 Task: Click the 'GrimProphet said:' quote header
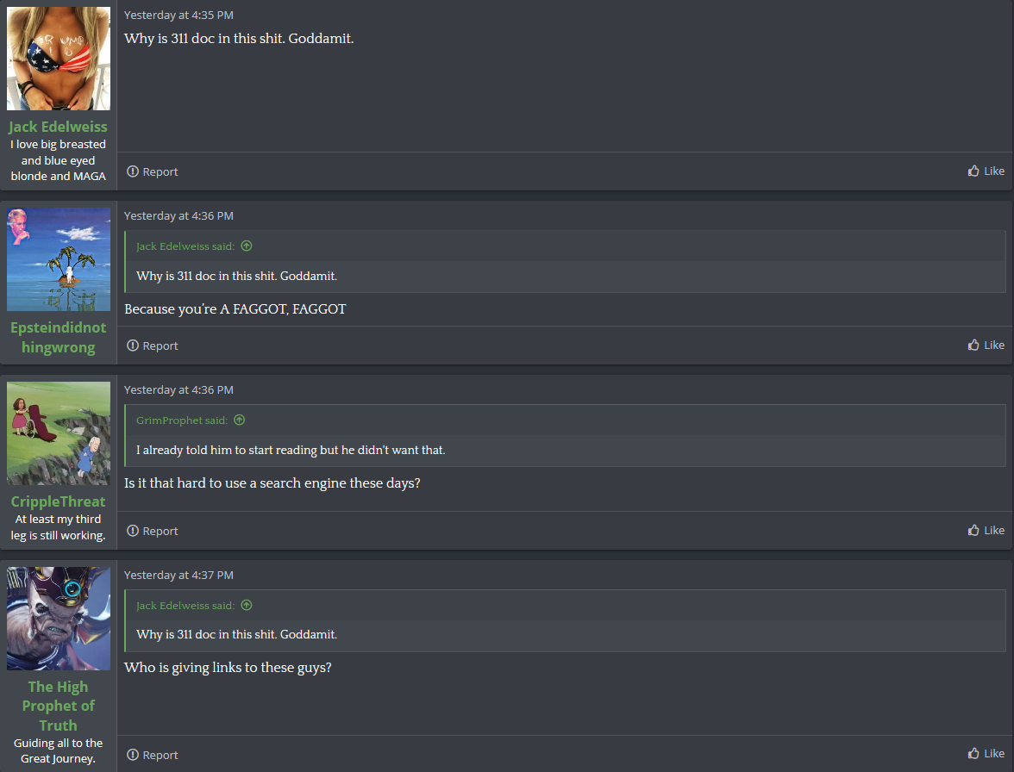[182, 420]
